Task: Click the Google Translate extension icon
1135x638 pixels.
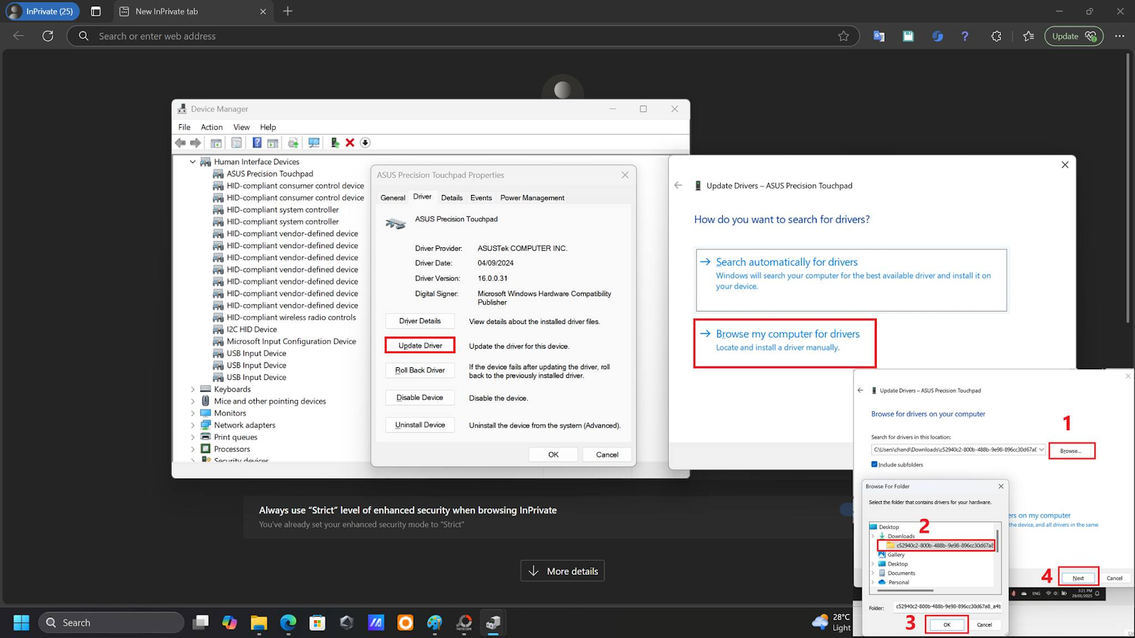Action: tap(879, 36)
